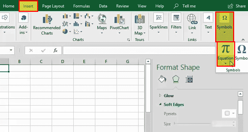The height and width of the screenshot is (132, 248).
Task: Select column B header
Action: click(x=20, y=62)
